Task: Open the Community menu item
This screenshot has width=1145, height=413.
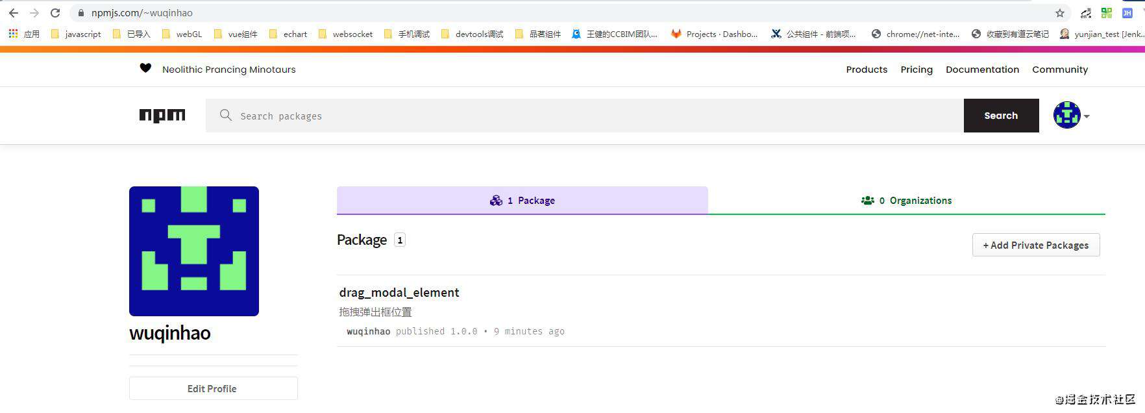Action: pos(1060,69)
